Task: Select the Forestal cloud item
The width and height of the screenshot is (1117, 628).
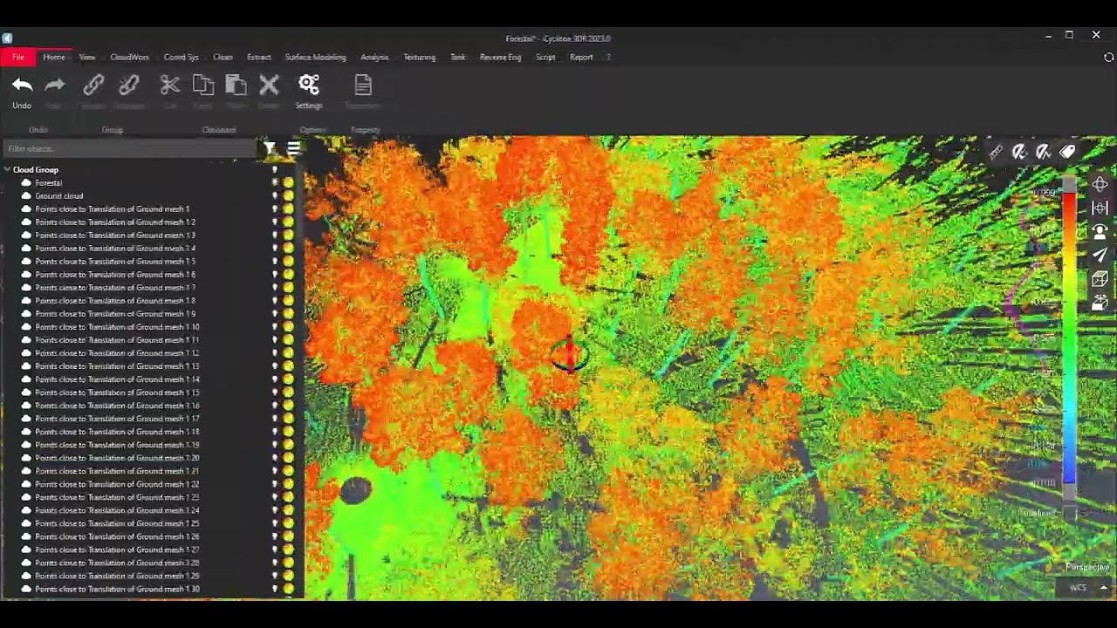Action: tap(48, 183)
